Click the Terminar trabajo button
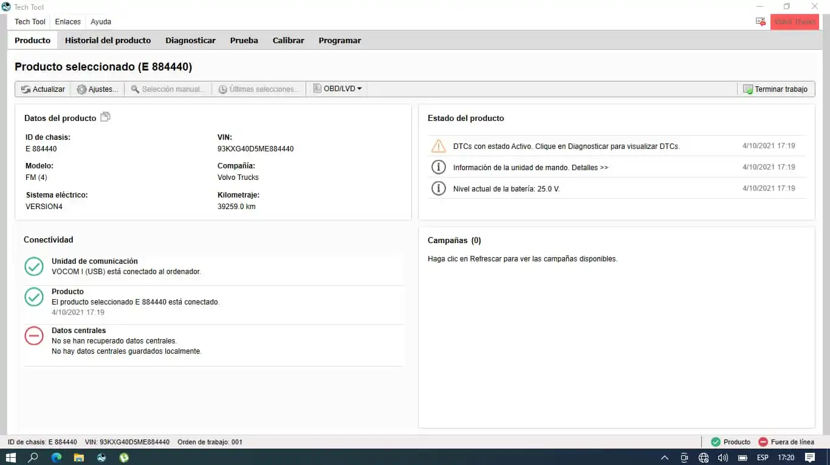830x465 pixels. 775,89
